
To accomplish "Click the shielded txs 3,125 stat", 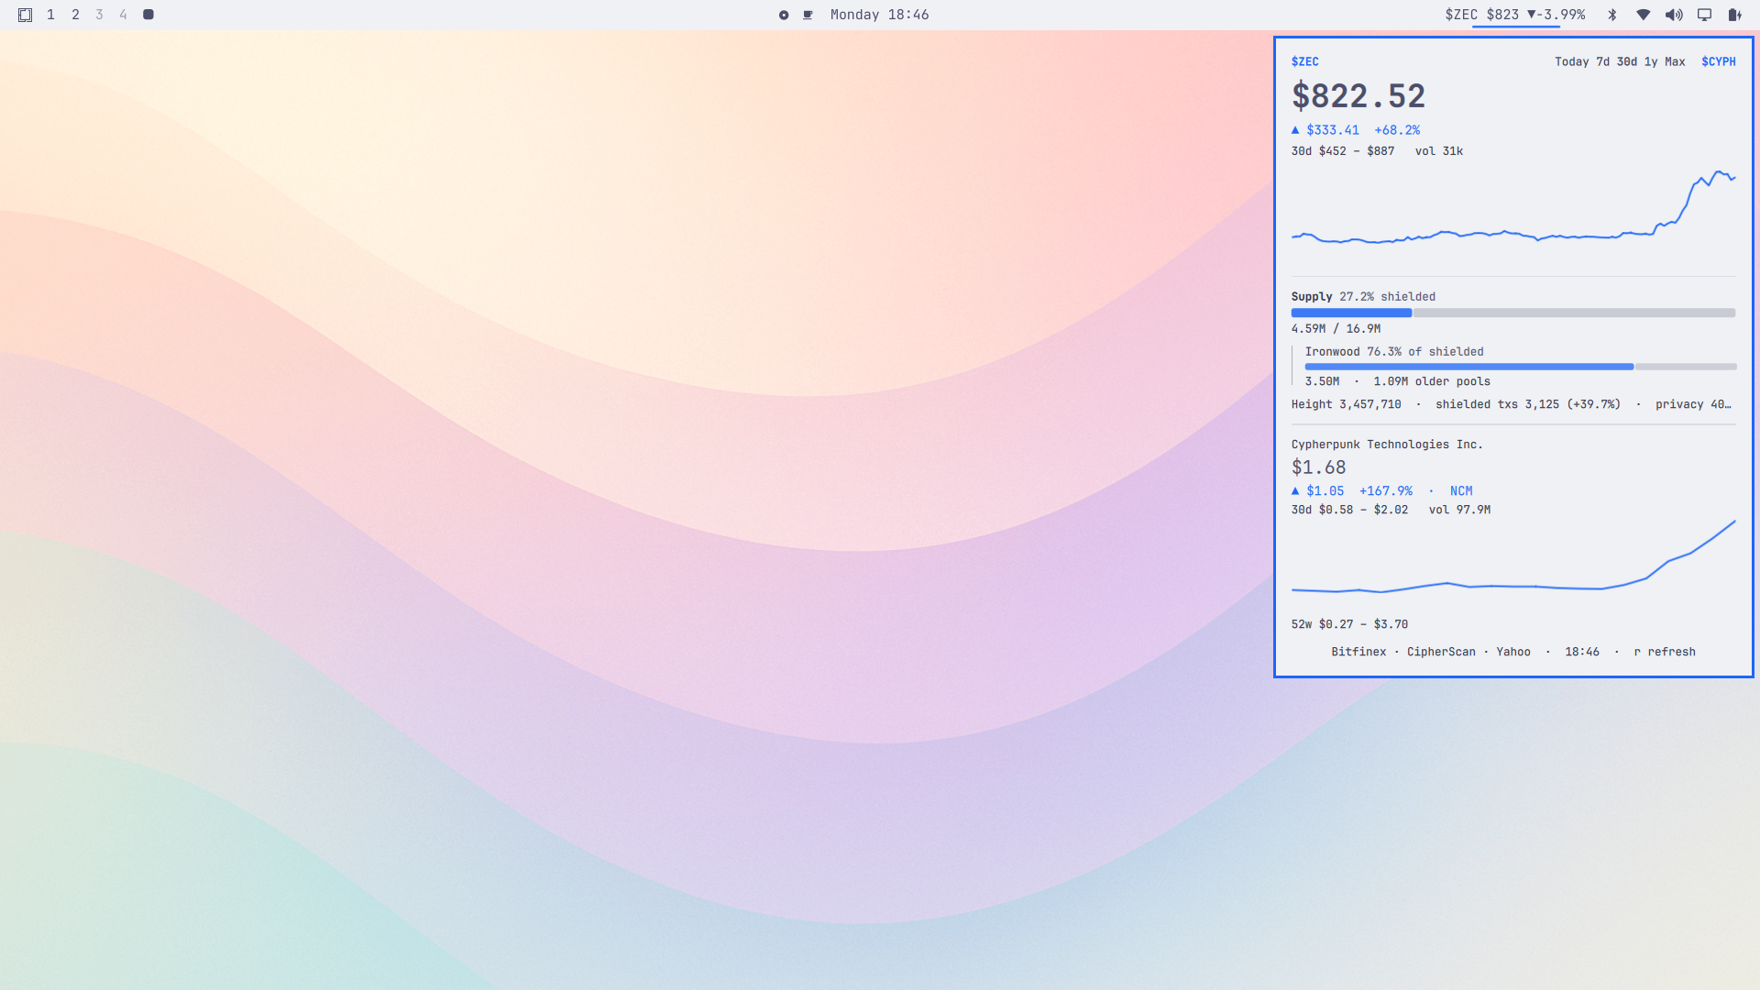I will [1527, 404].
